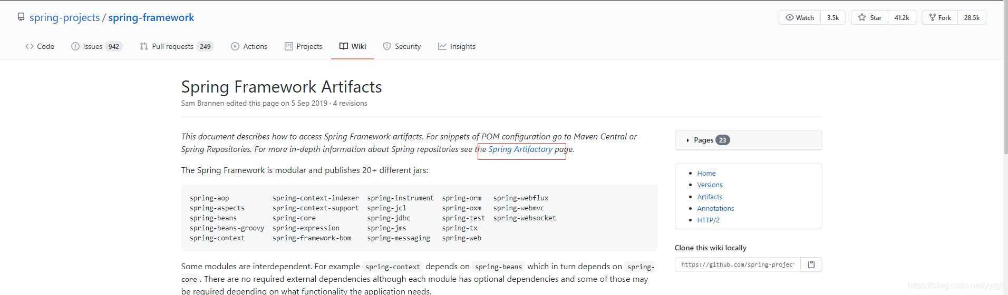Open the Annotations wiki page
Viewport: 1008px width, 295px height.
715,208
